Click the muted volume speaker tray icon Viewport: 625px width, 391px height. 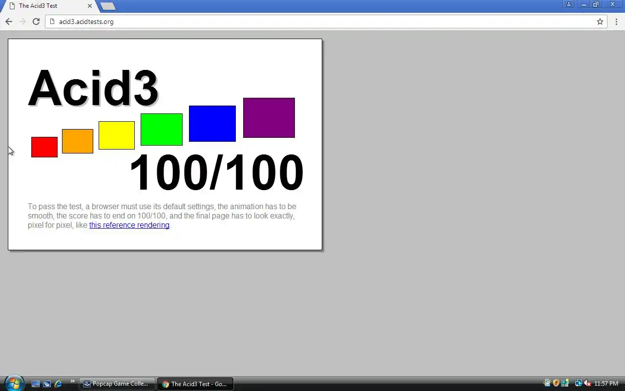(x=587, y=384)
